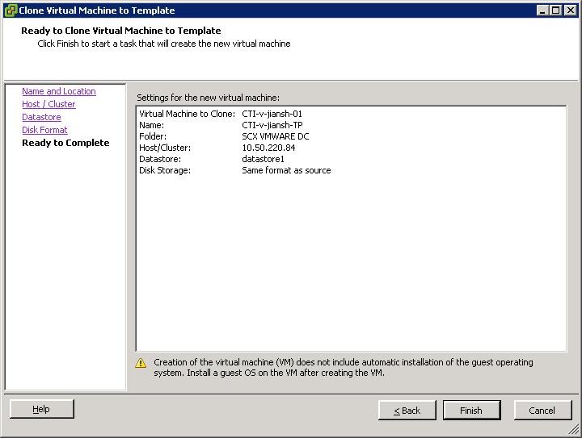The width and height of the screenshot is (582, 438).
Task: Grab the window resize grip corner
Action: (x=574, y=429)
